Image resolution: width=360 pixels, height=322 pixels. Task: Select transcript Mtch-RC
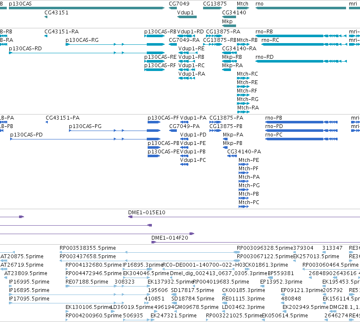coord(247,74)
